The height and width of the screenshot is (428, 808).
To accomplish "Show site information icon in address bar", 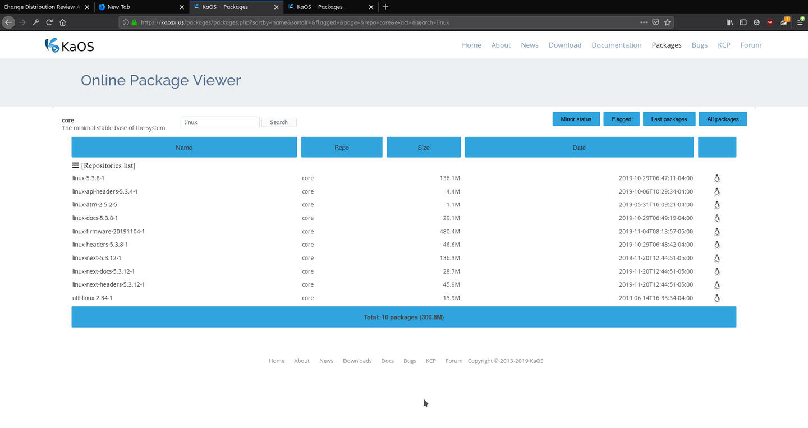I will pyautogui.click(x=125, y=22).
